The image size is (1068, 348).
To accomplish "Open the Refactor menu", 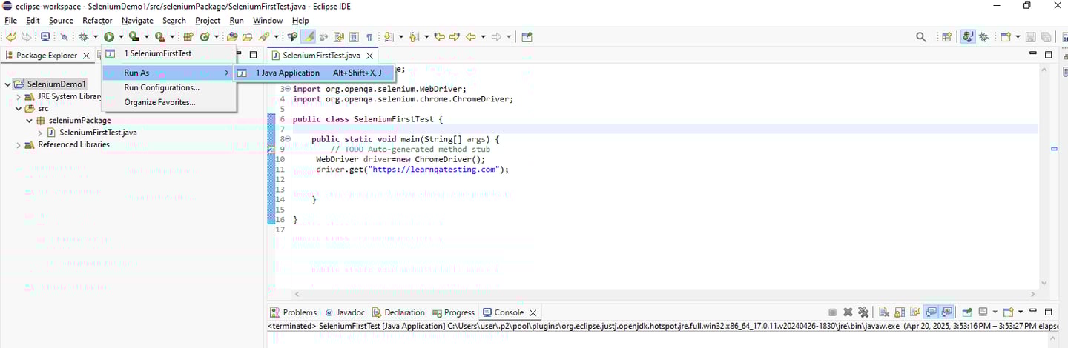I will 97,21.
